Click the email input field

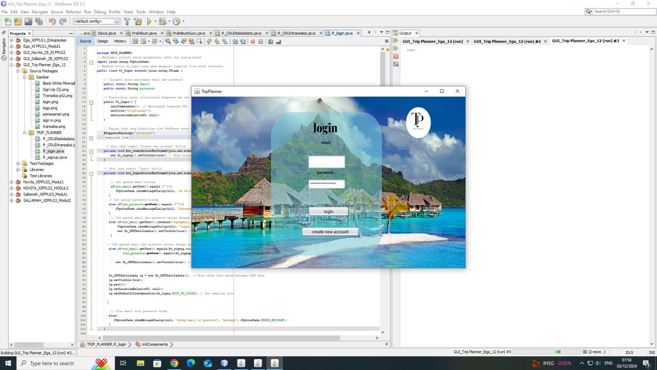click(x=326, y=162)
